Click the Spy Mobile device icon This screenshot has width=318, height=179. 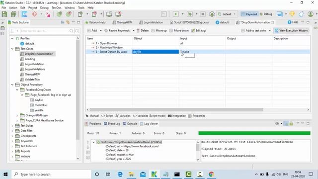[80, 14]
